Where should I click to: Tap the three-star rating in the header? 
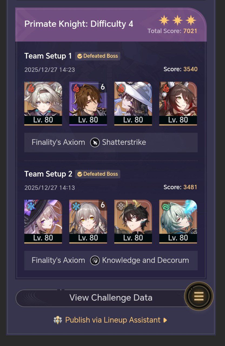pos(177,20)
